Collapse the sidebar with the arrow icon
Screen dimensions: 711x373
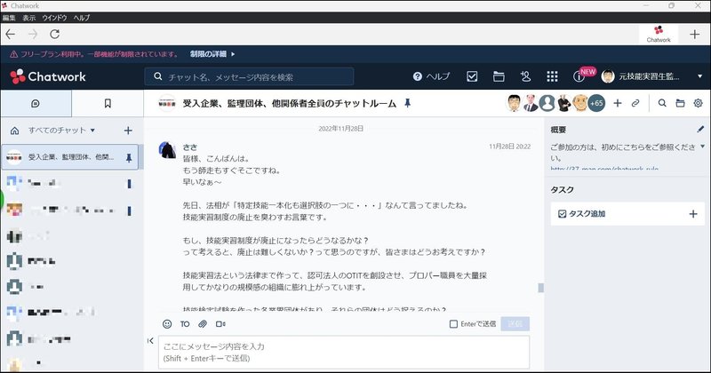pos(150,340)
